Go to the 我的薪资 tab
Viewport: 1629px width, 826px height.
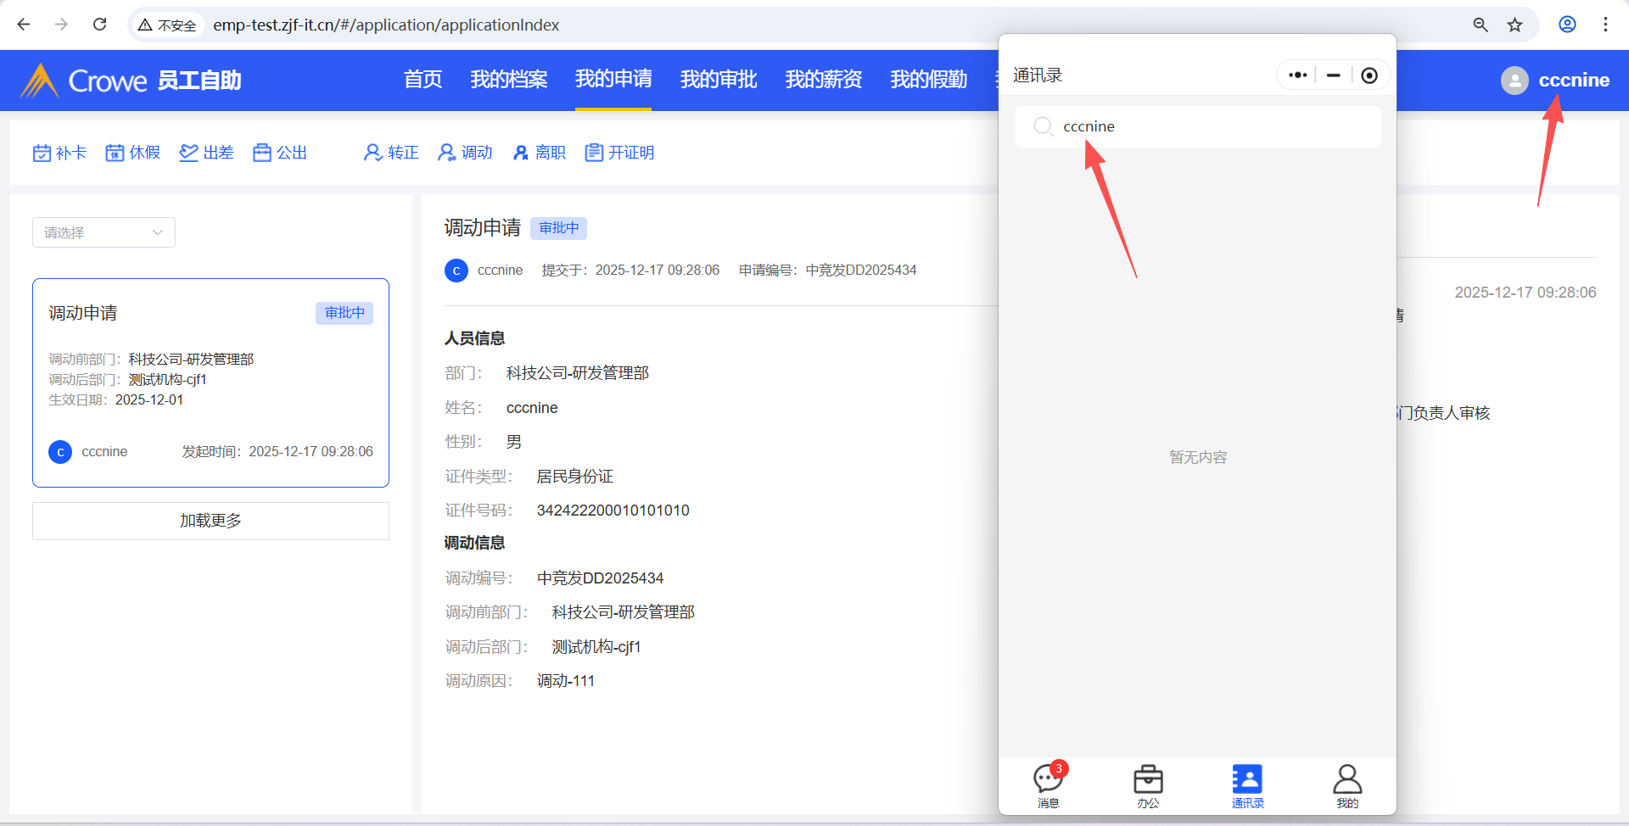(x=823, y=80)
